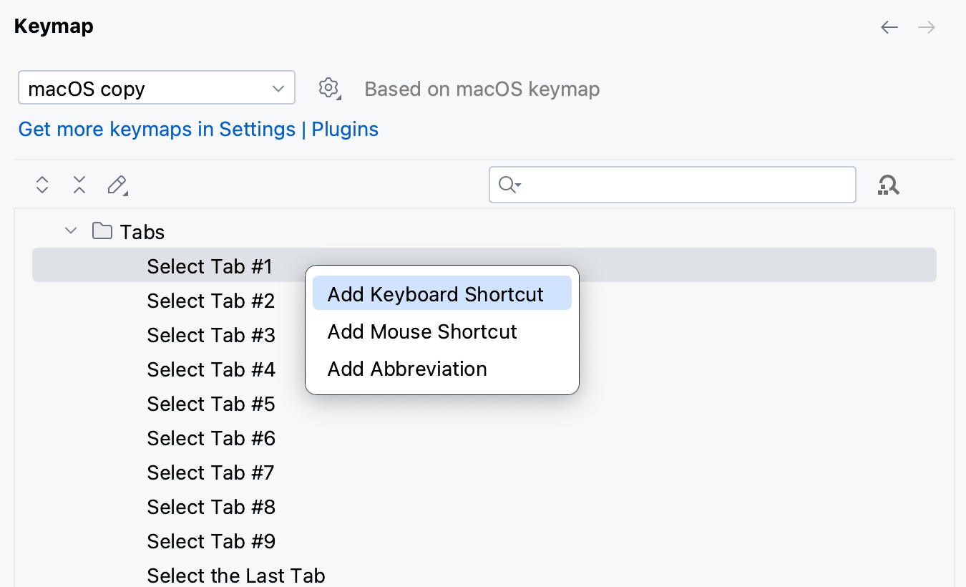Click the Tabs folder icon
Image resolution: width=966 pixels, height=587 pixels.
coord(102,231)
